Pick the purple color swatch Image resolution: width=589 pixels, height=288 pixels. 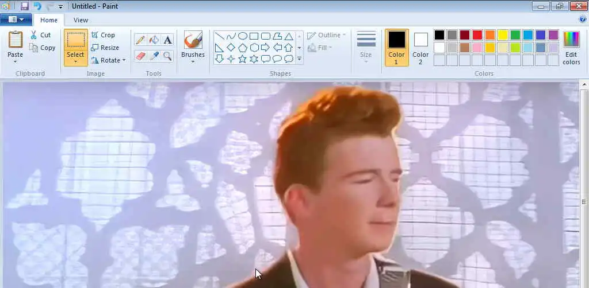click(x=553, y=35)
